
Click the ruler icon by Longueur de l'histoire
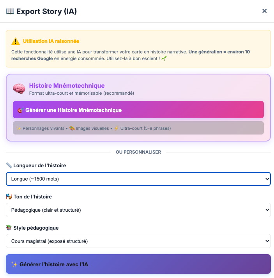[x=9, y=165]
